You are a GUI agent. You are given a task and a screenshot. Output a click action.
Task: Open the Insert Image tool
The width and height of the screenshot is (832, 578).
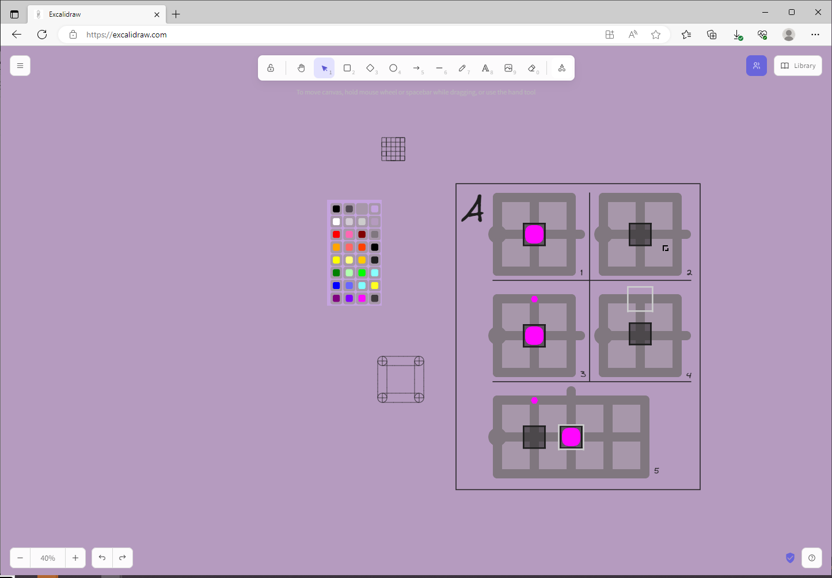(x=508, y=67)
